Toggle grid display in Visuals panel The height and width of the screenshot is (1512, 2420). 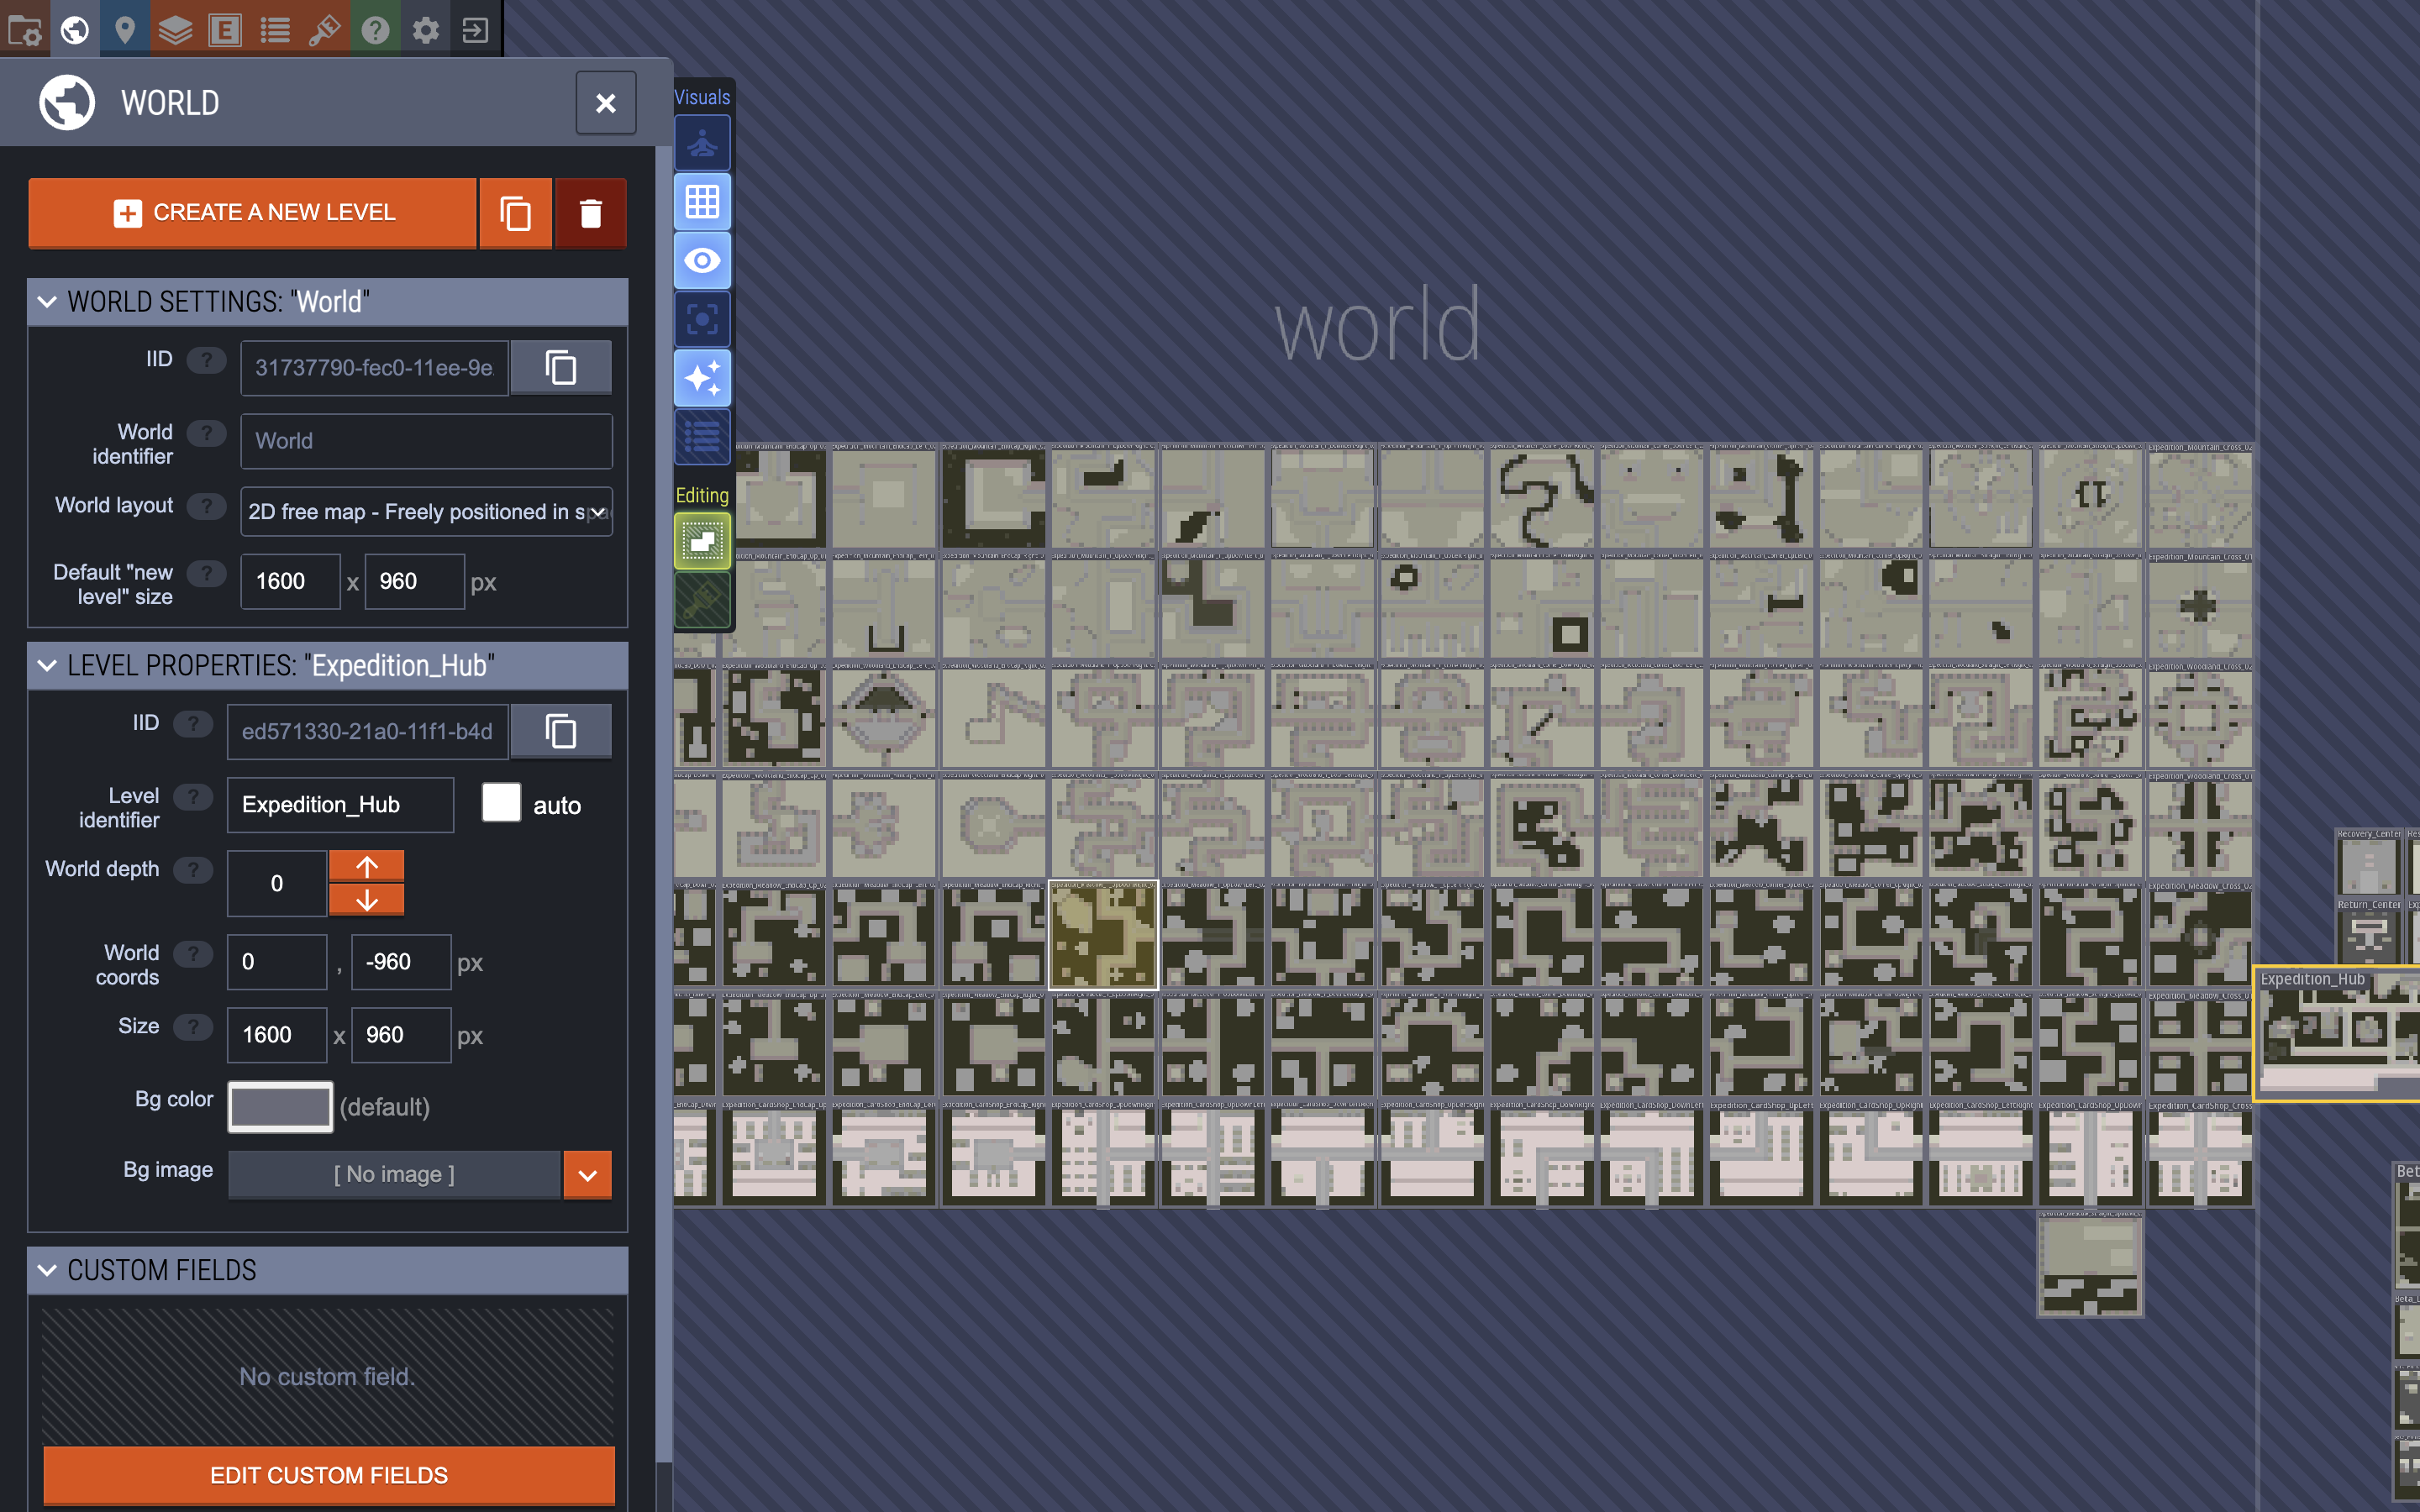[x=702, y=202]
